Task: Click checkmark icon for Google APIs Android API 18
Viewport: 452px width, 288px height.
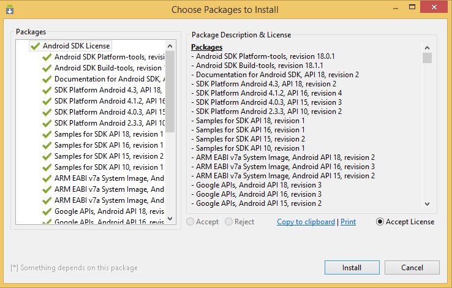Action: click(47, 211)
